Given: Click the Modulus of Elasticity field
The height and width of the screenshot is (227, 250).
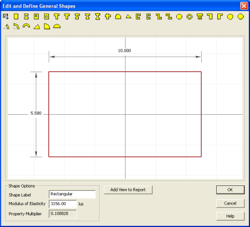Looking at the screenshot, I should tap(62, 204).
